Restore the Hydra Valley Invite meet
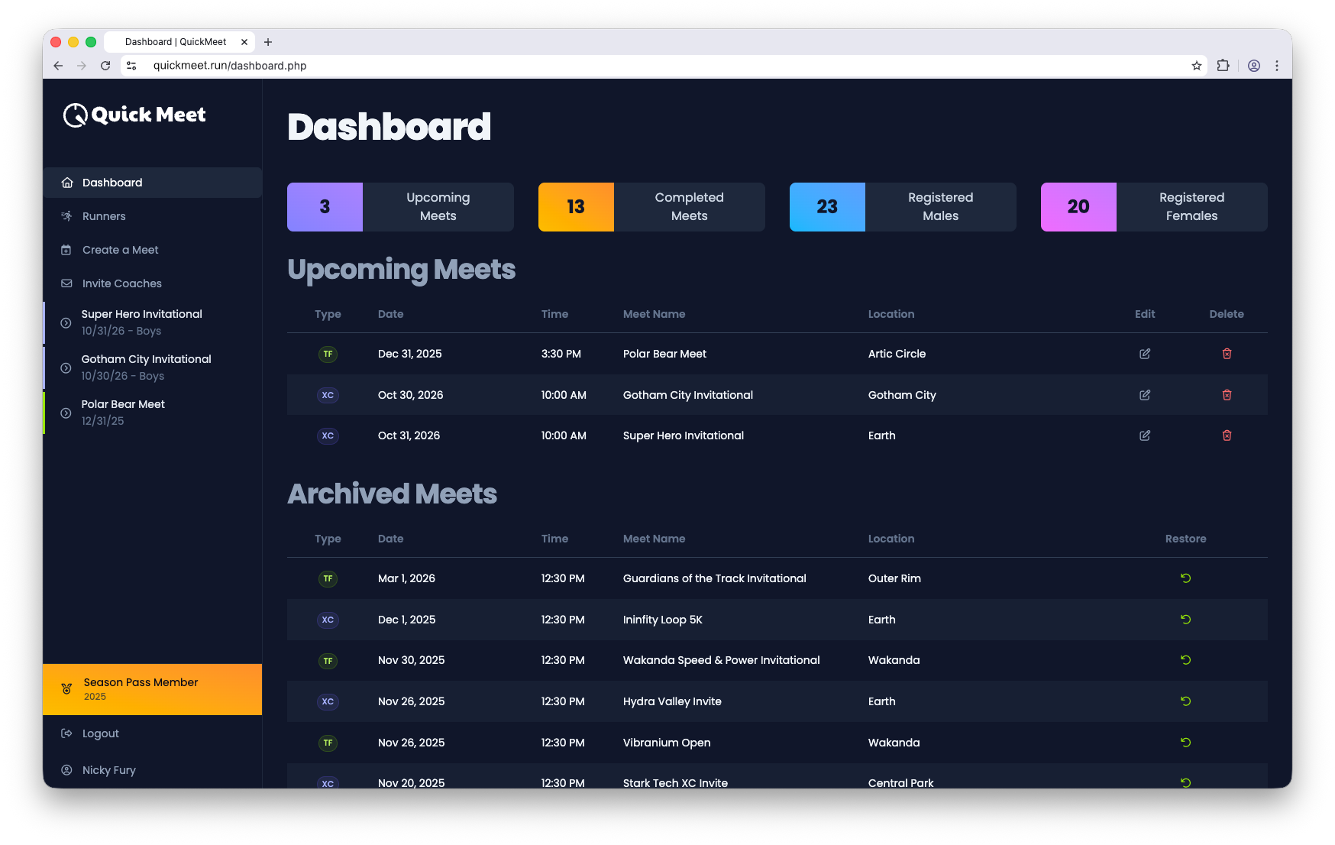 coord(1185,701)
